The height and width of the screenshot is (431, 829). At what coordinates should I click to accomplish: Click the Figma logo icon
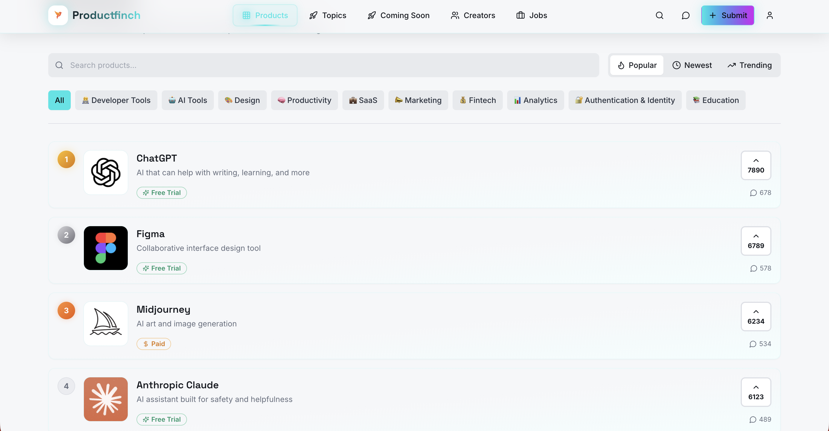click(106, 248)
